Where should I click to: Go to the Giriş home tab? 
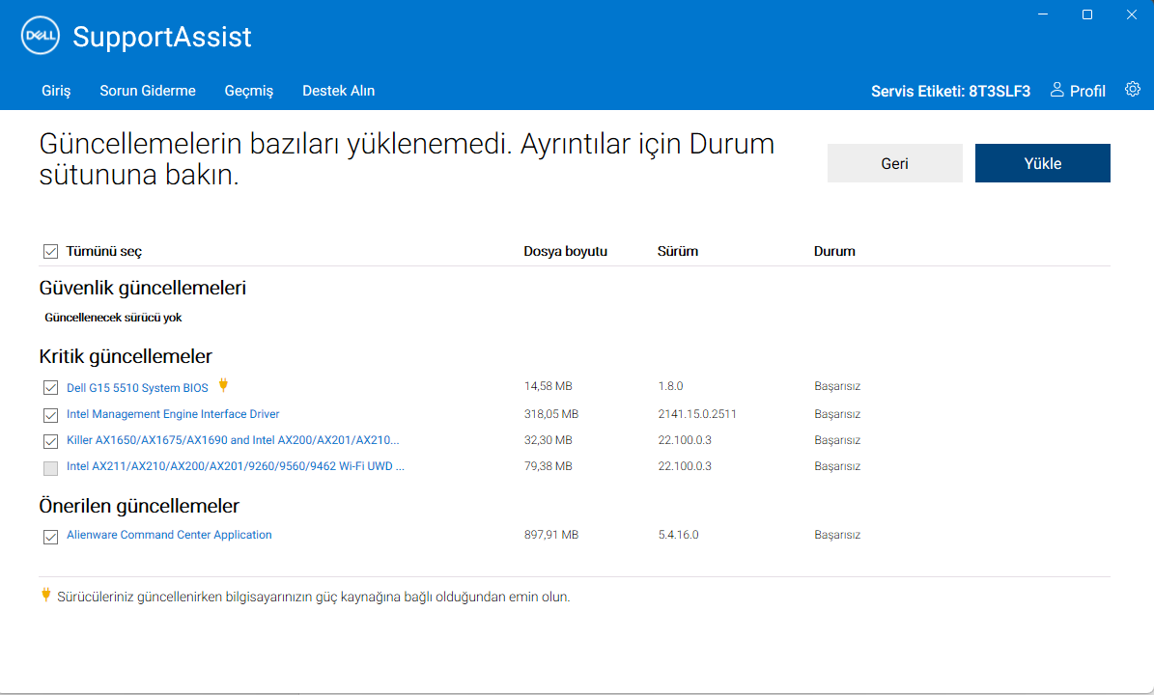(x=56, y=90)
